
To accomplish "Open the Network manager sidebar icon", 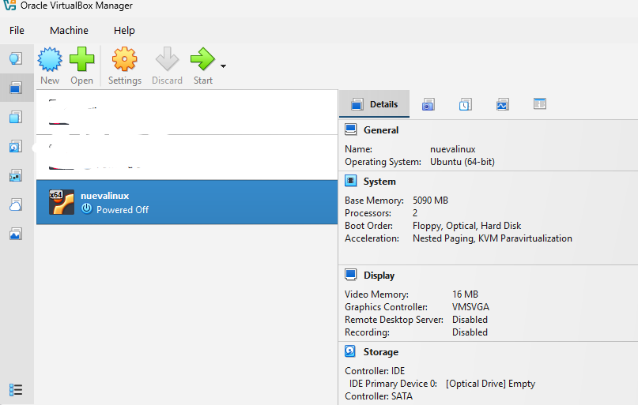I will [16, 176].
